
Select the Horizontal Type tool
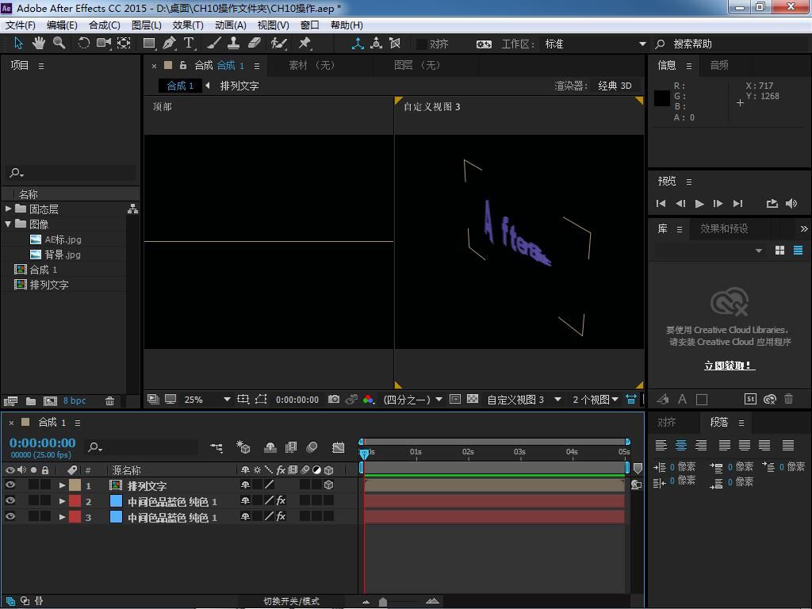coord(189,44)
